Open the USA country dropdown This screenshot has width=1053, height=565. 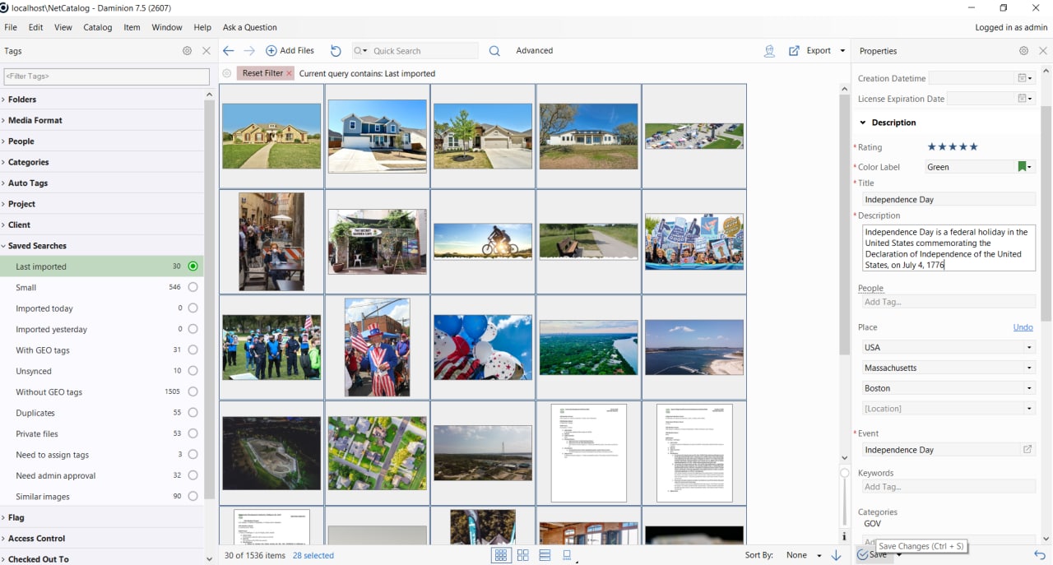coord(1029,347)
